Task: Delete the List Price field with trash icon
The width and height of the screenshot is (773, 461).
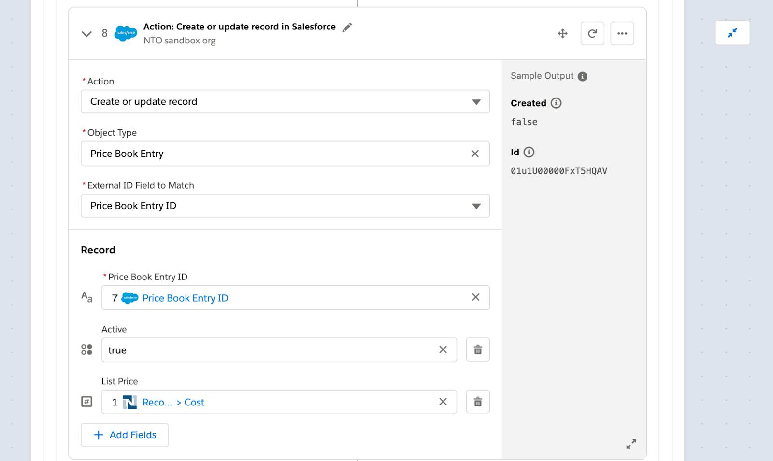Action: click(478, 402)
